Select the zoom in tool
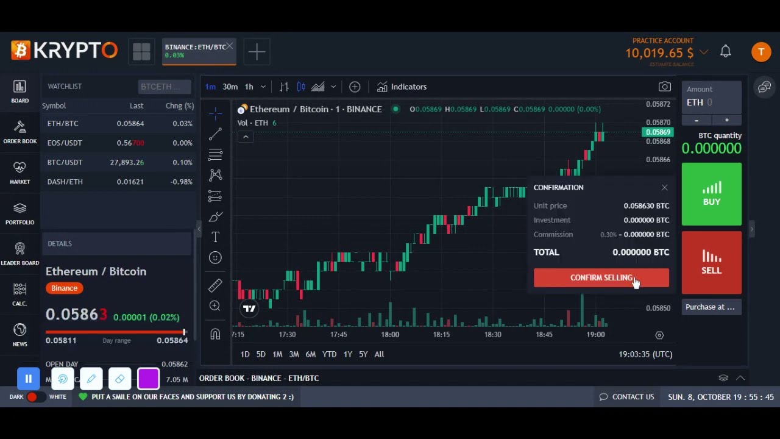 pyautogui.click(x=215, y=306)
